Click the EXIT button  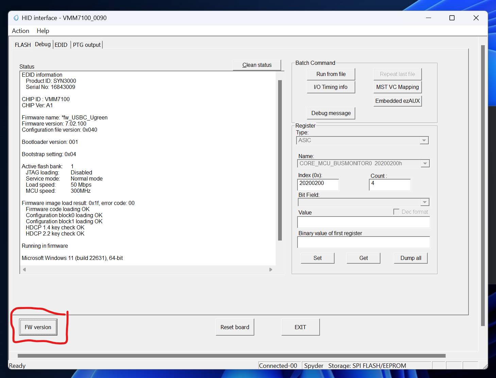click(x=301, y=327)
